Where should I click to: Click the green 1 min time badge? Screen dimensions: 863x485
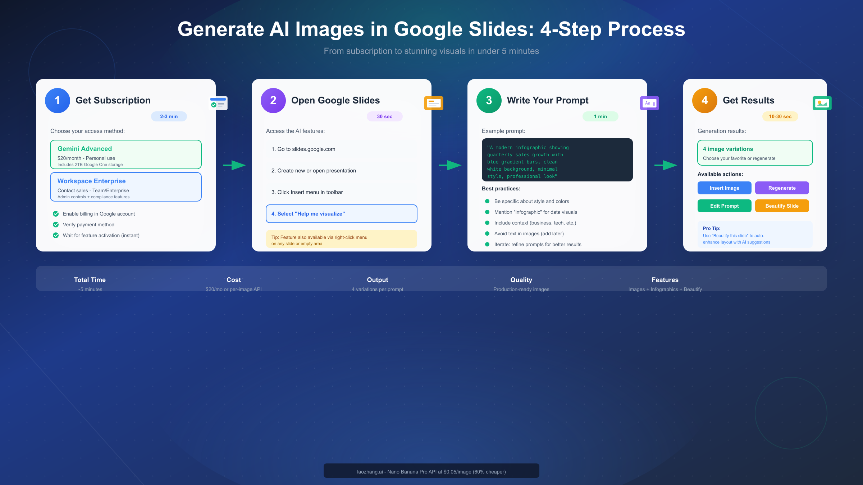600,116
